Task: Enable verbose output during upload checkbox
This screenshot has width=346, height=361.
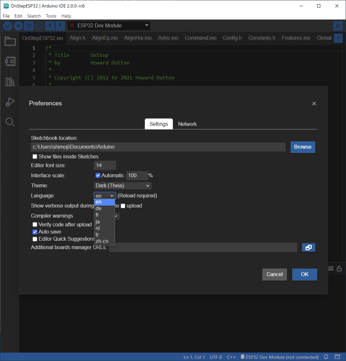Action: [x=123, y=206]
